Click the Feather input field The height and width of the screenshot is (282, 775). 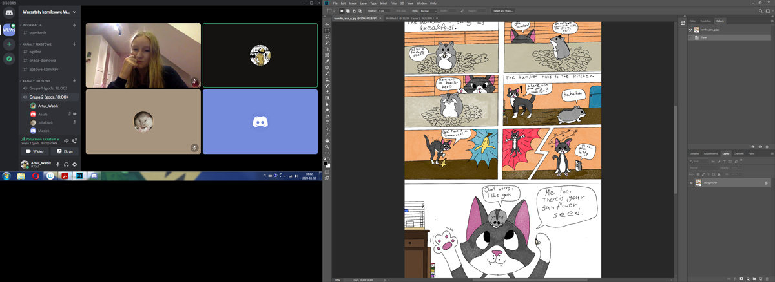coord(384,11)
